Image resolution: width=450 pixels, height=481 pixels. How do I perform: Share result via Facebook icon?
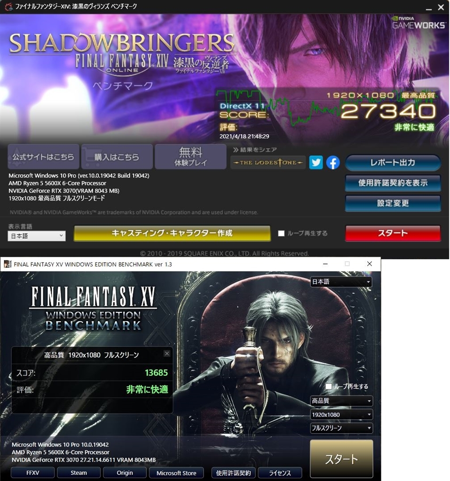coord(333,163)
